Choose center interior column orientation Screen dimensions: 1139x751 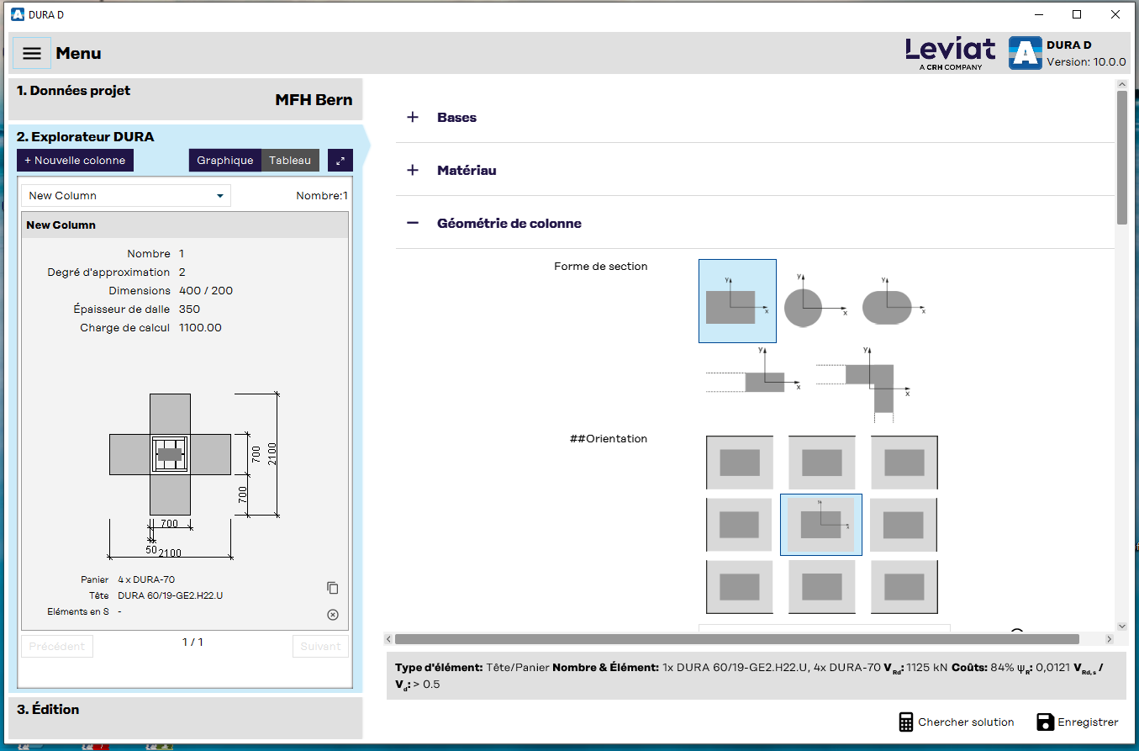click(x=821, y=525)
